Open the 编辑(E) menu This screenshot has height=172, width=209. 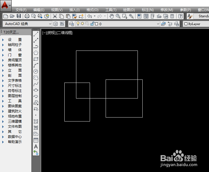coord(39,10)
